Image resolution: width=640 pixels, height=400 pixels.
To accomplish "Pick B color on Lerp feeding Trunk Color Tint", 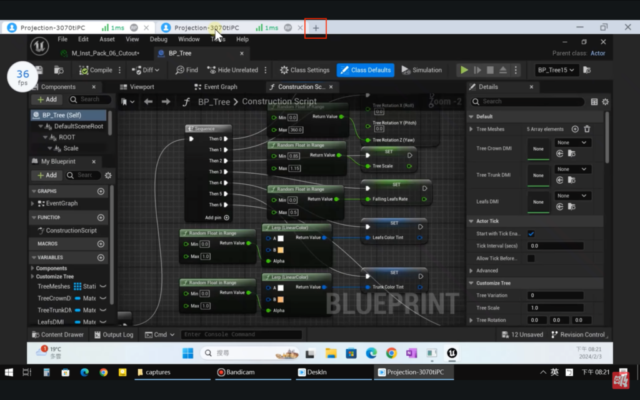I will point(281,299).
